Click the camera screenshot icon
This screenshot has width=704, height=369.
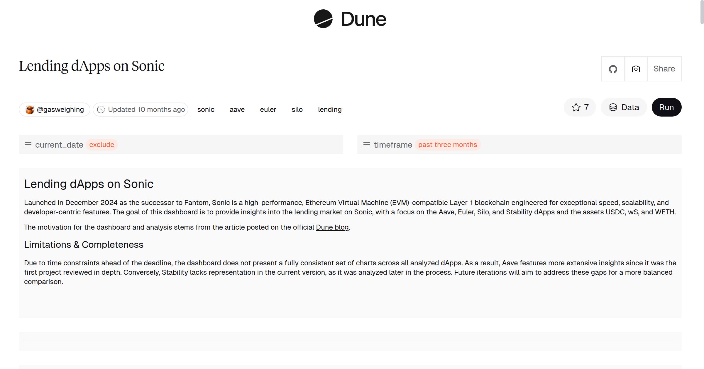coord(635,69)
